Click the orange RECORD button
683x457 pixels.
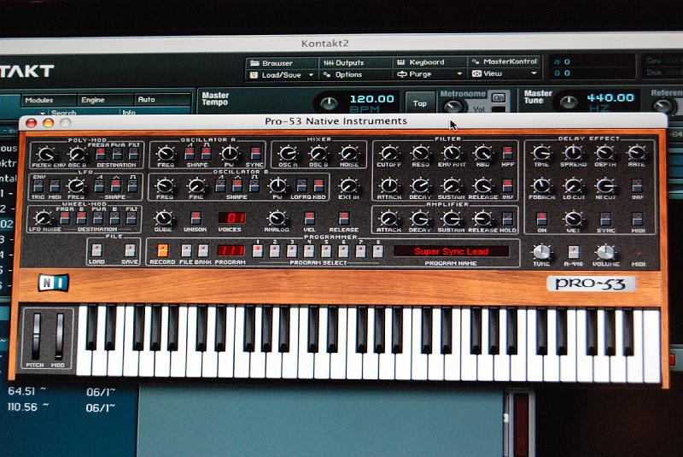coord(162,250)
